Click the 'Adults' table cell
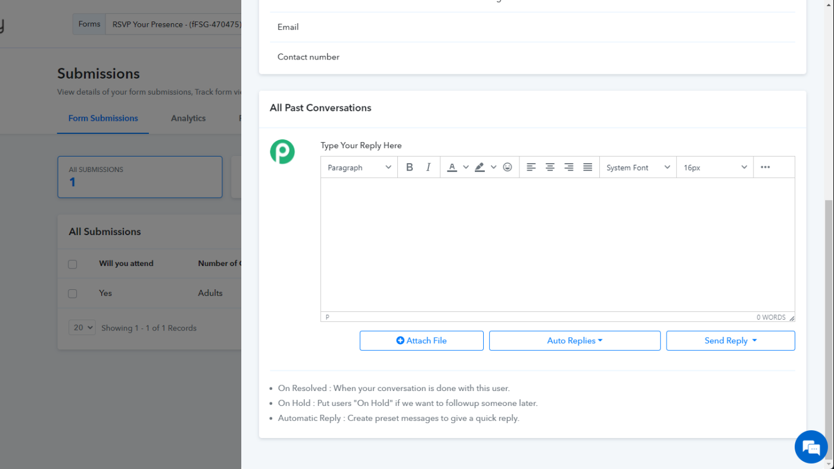 [210, 293]
